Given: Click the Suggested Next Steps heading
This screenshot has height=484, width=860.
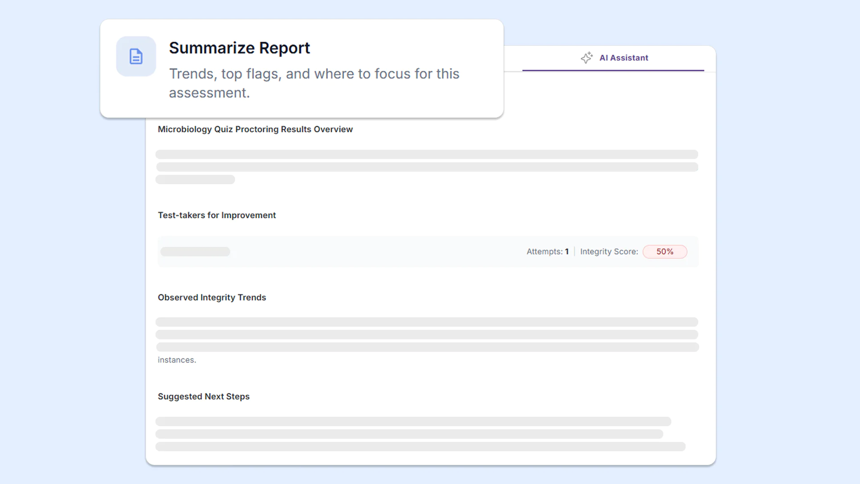Looking at the screenshot, I should [x=204, y=397].
